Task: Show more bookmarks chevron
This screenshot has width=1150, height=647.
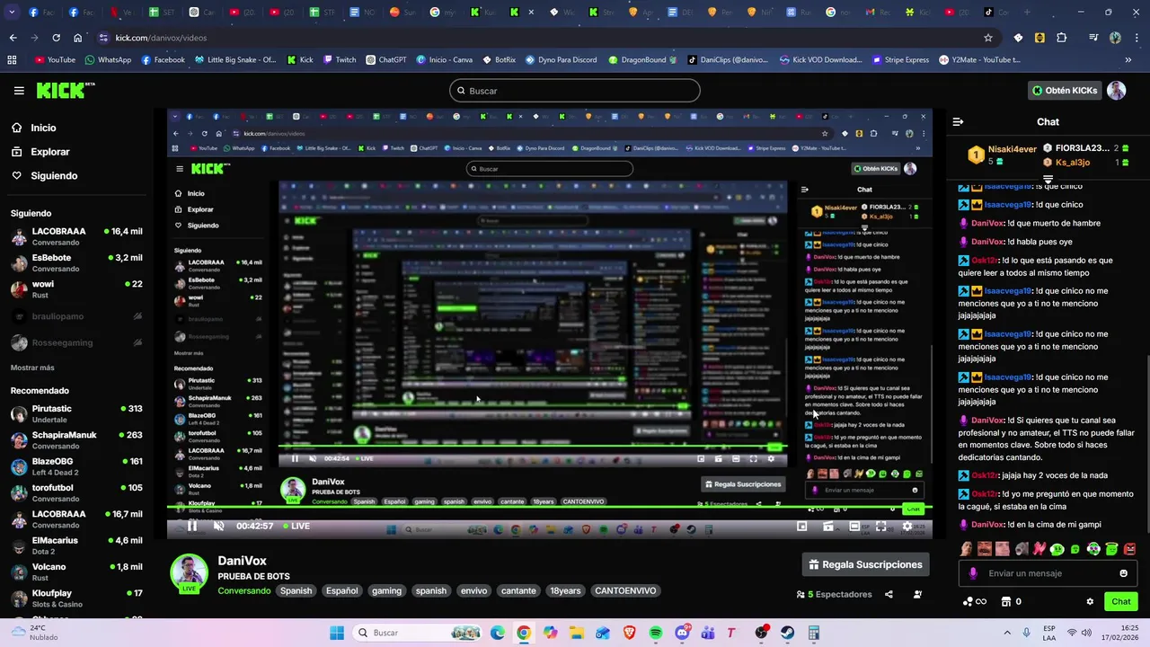Action: click(x=1128, y=60)
